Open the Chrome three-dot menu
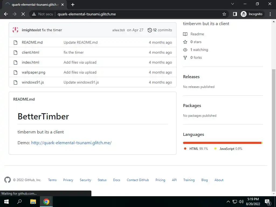 pyautogui.click(x=270, y=14)
